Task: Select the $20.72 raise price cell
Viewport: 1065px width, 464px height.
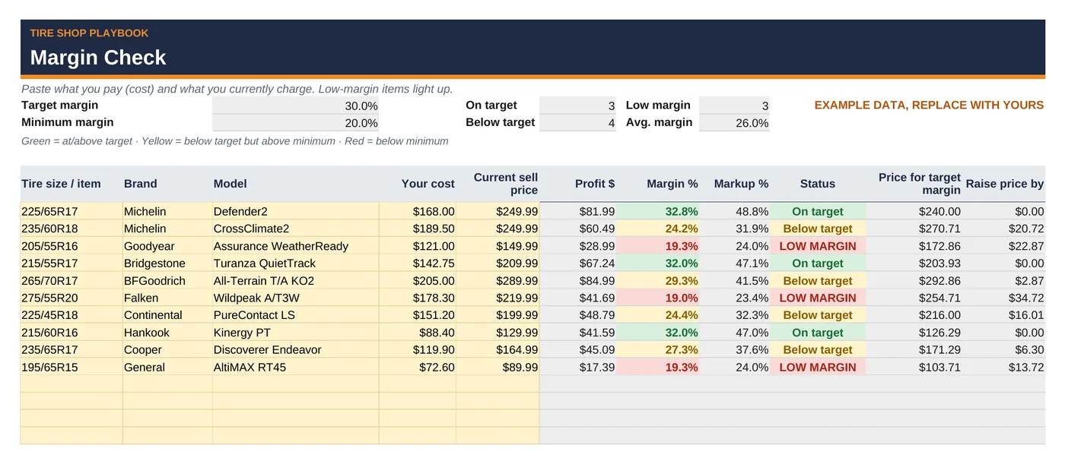Action: (1004, 229)
